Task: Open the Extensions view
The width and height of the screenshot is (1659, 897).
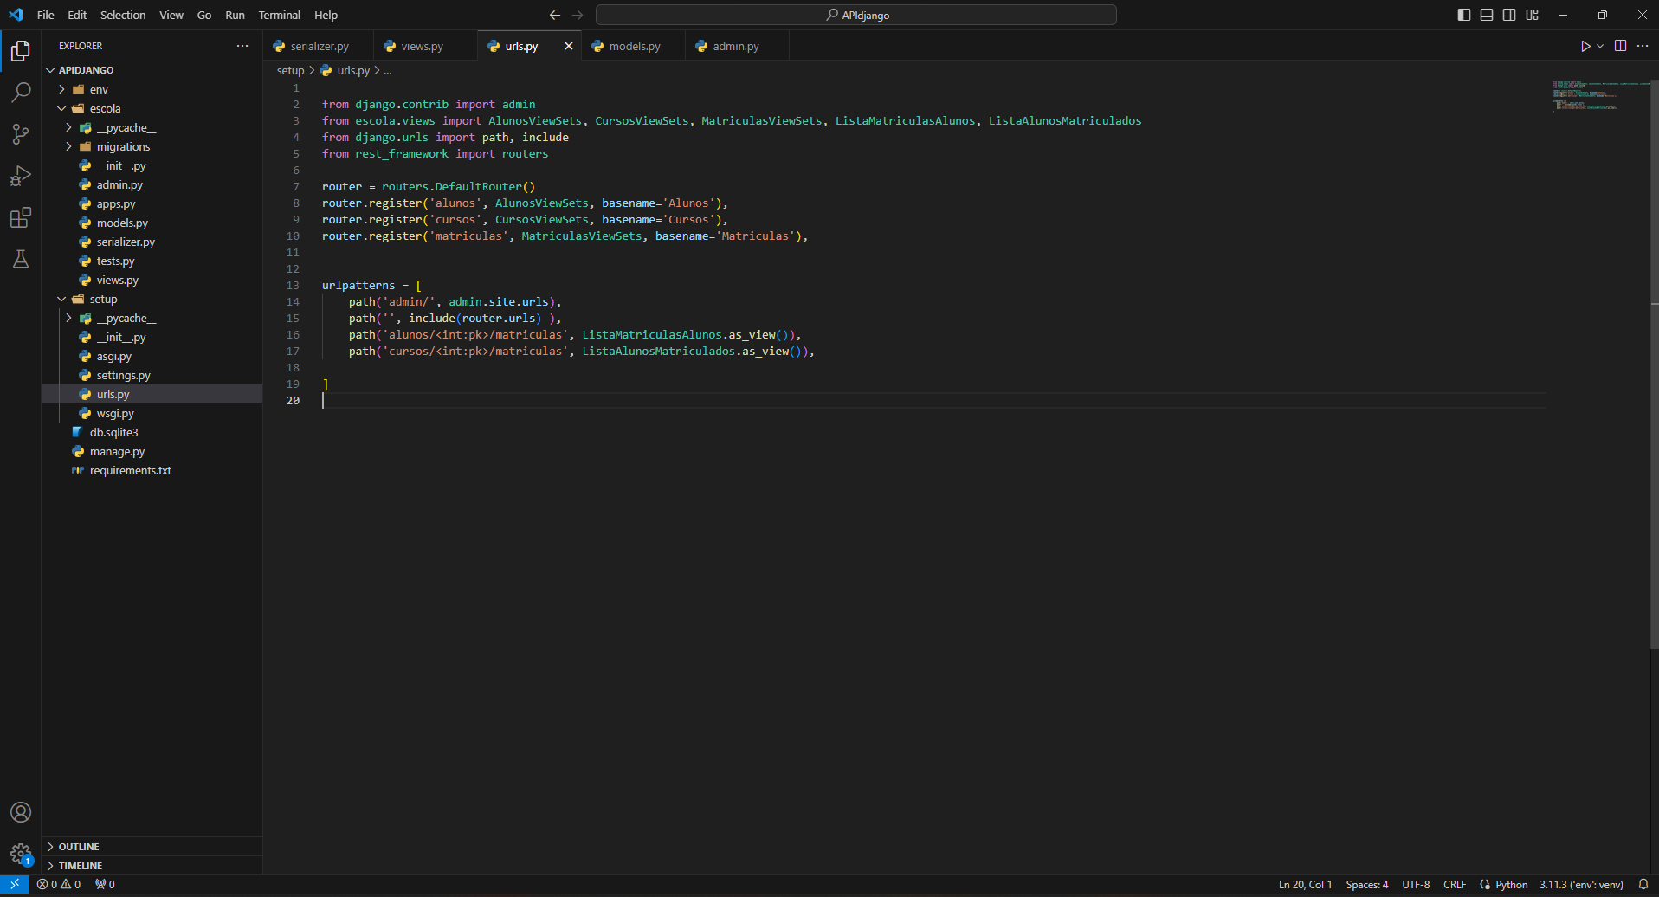Action: pos(21,217)
